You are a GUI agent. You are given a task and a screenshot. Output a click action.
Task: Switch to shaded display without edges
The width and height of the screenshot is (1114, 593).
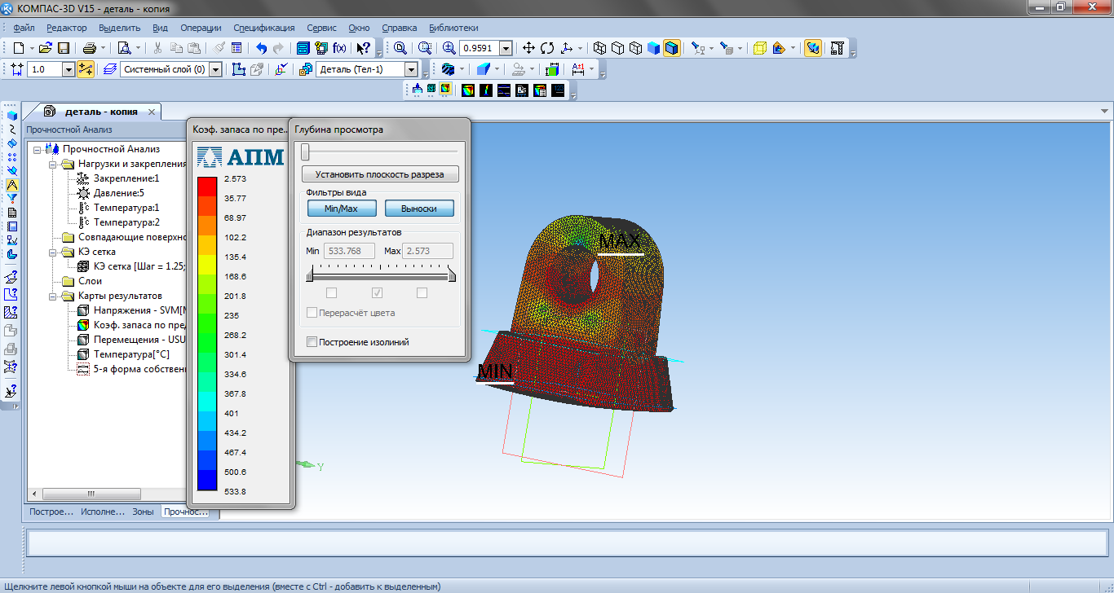(x=654, y=48)
